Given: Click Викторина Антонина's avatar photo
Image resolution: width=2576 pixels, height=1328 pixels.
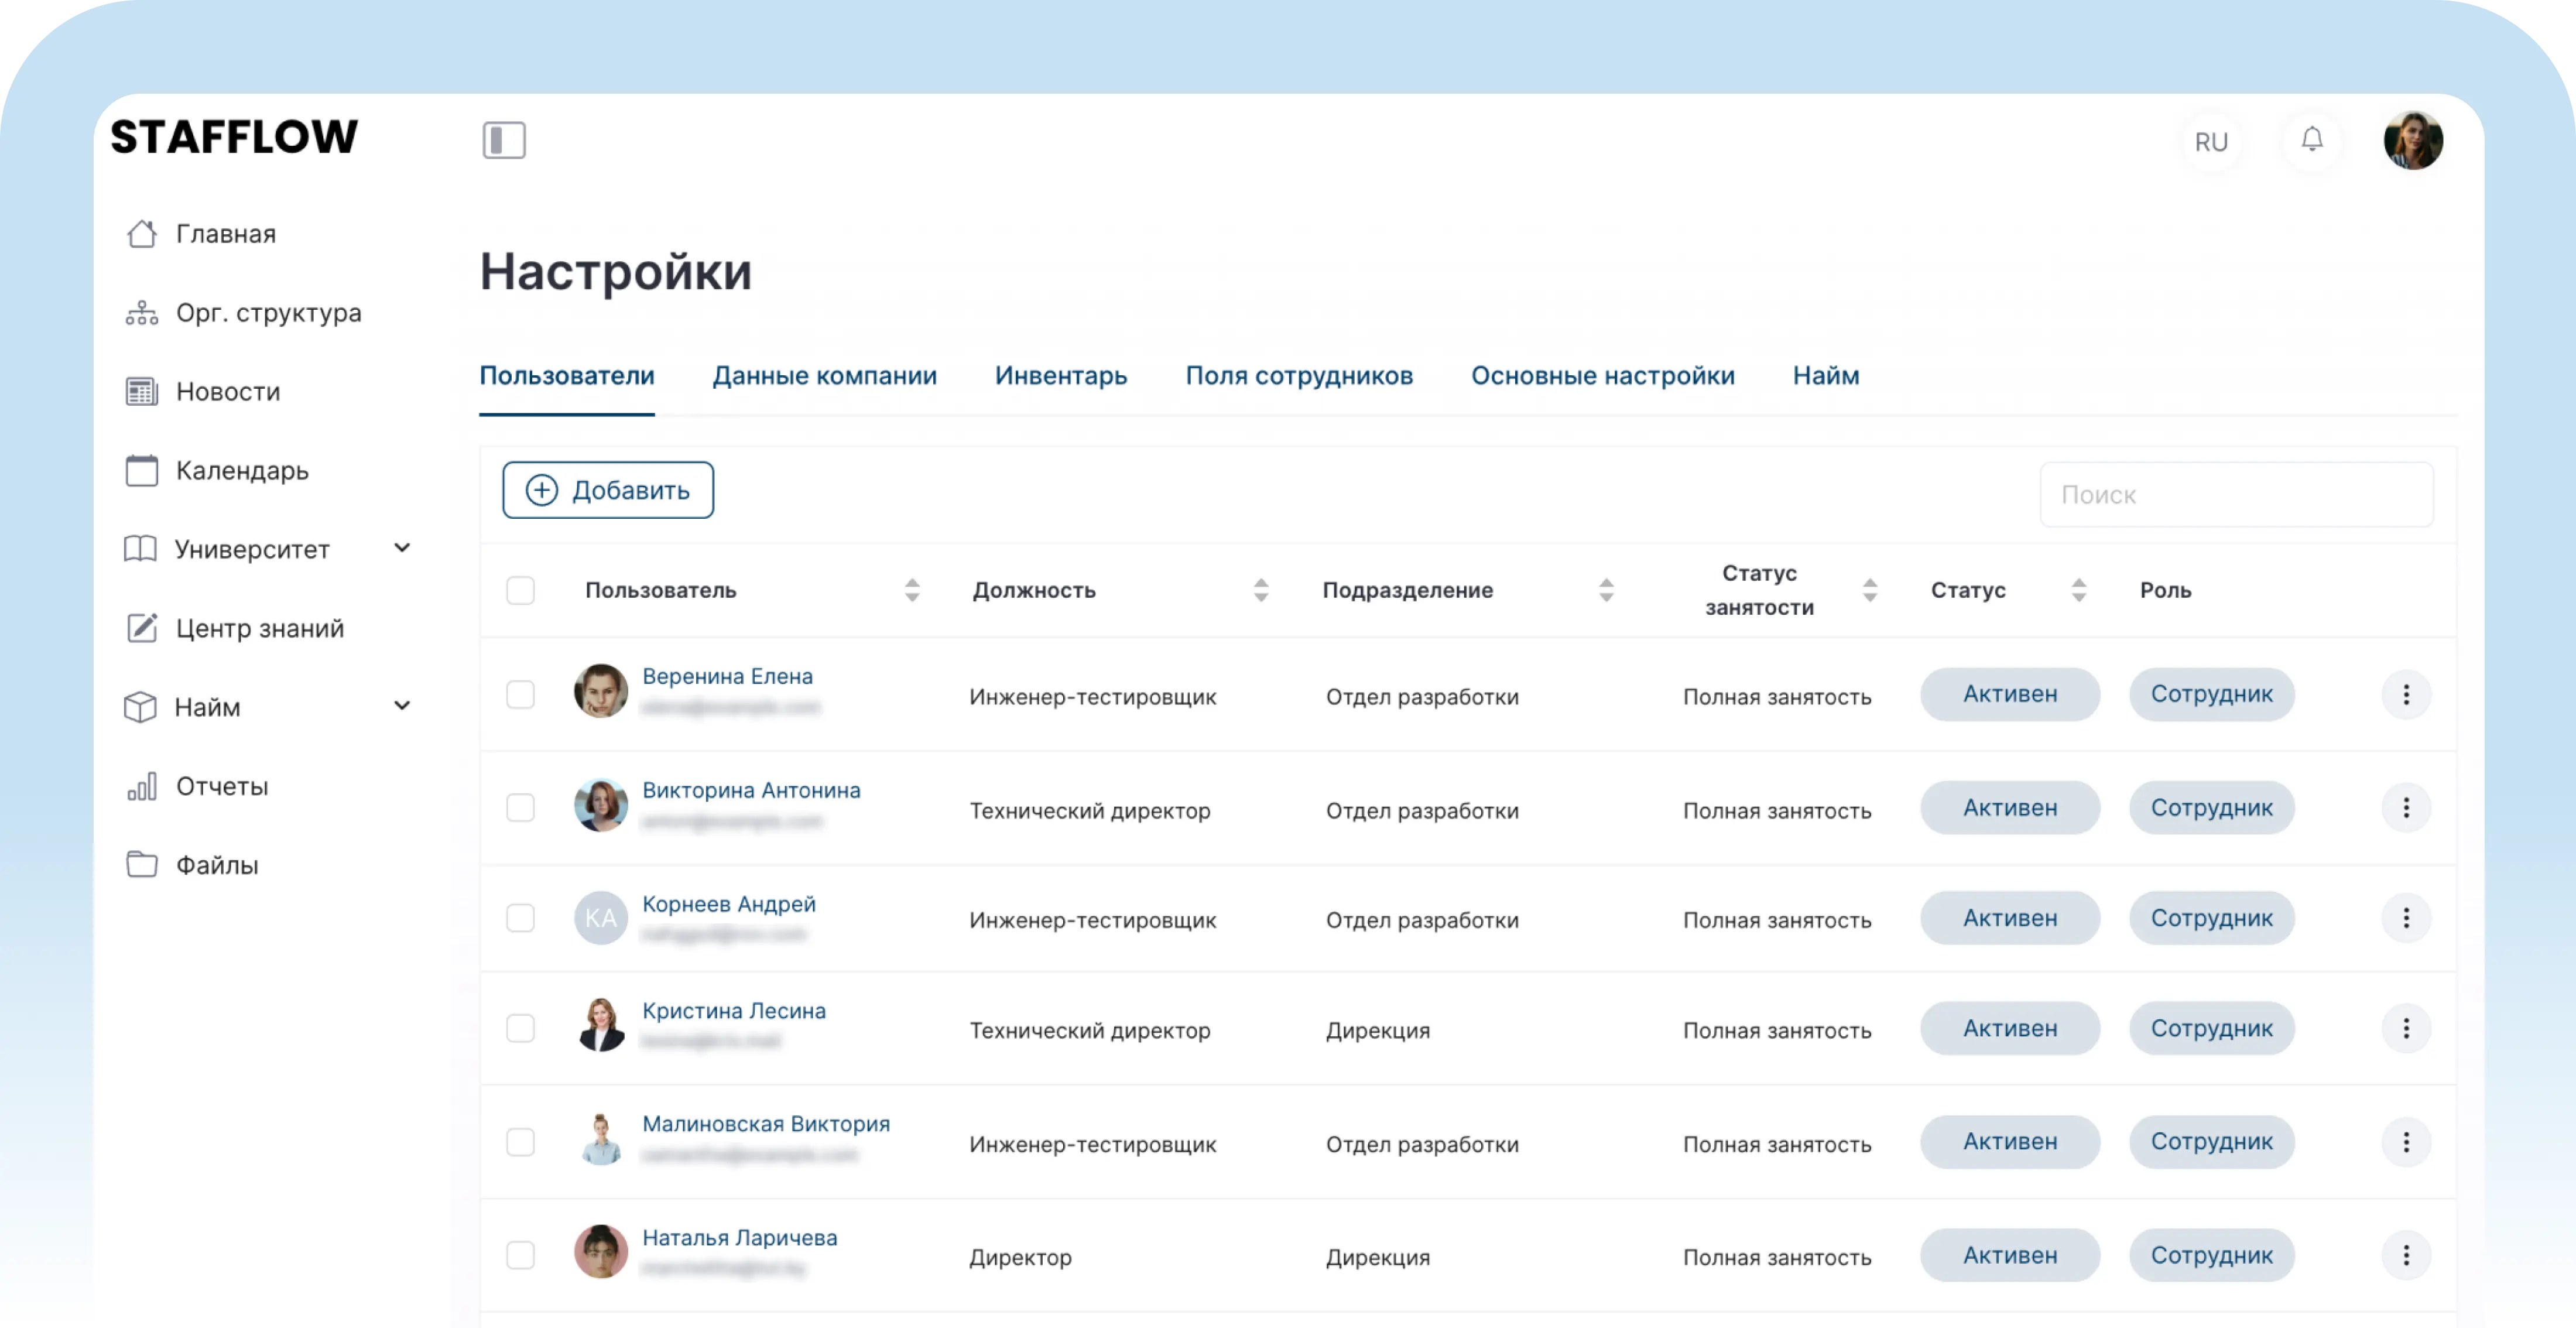Looking at the screenshot, I should [600, 805].
